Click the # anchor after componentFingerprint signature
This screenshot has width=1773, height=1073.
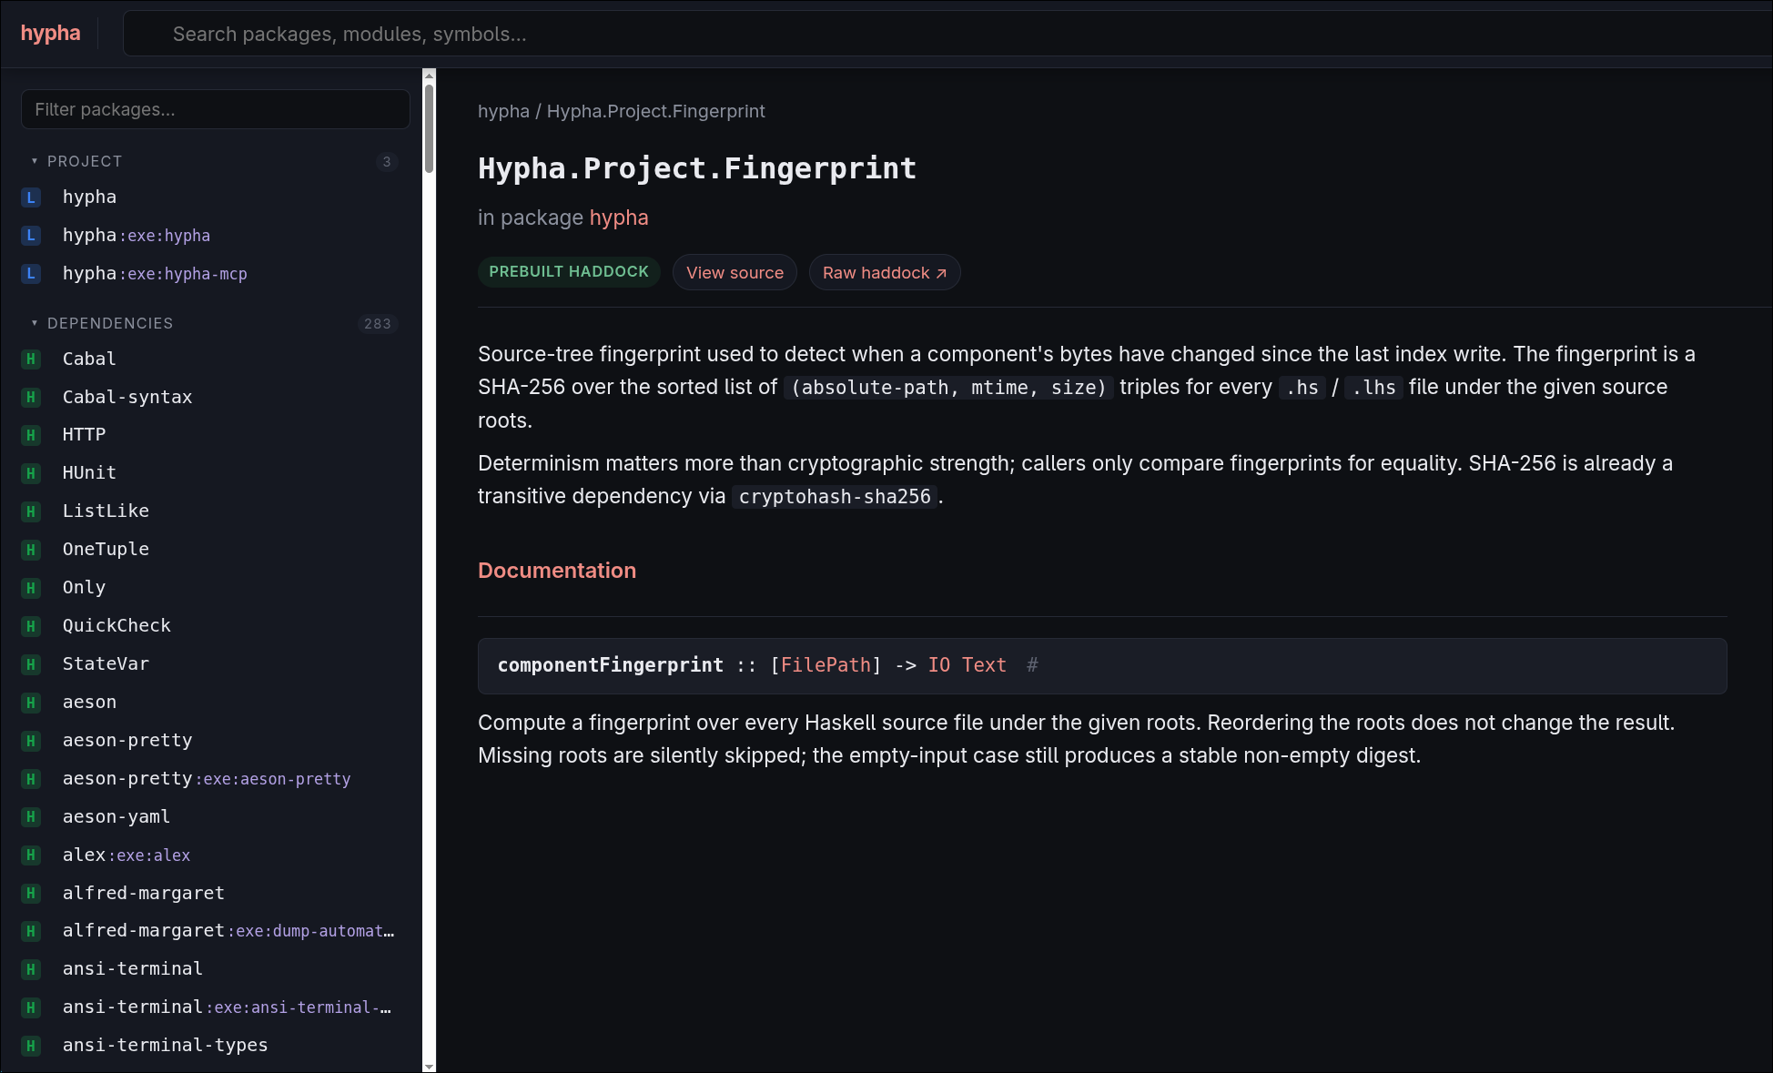tap(1032, 665)
